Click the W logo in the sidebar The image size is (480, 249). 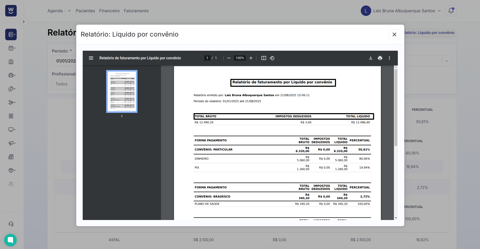(x=11, y=11)
